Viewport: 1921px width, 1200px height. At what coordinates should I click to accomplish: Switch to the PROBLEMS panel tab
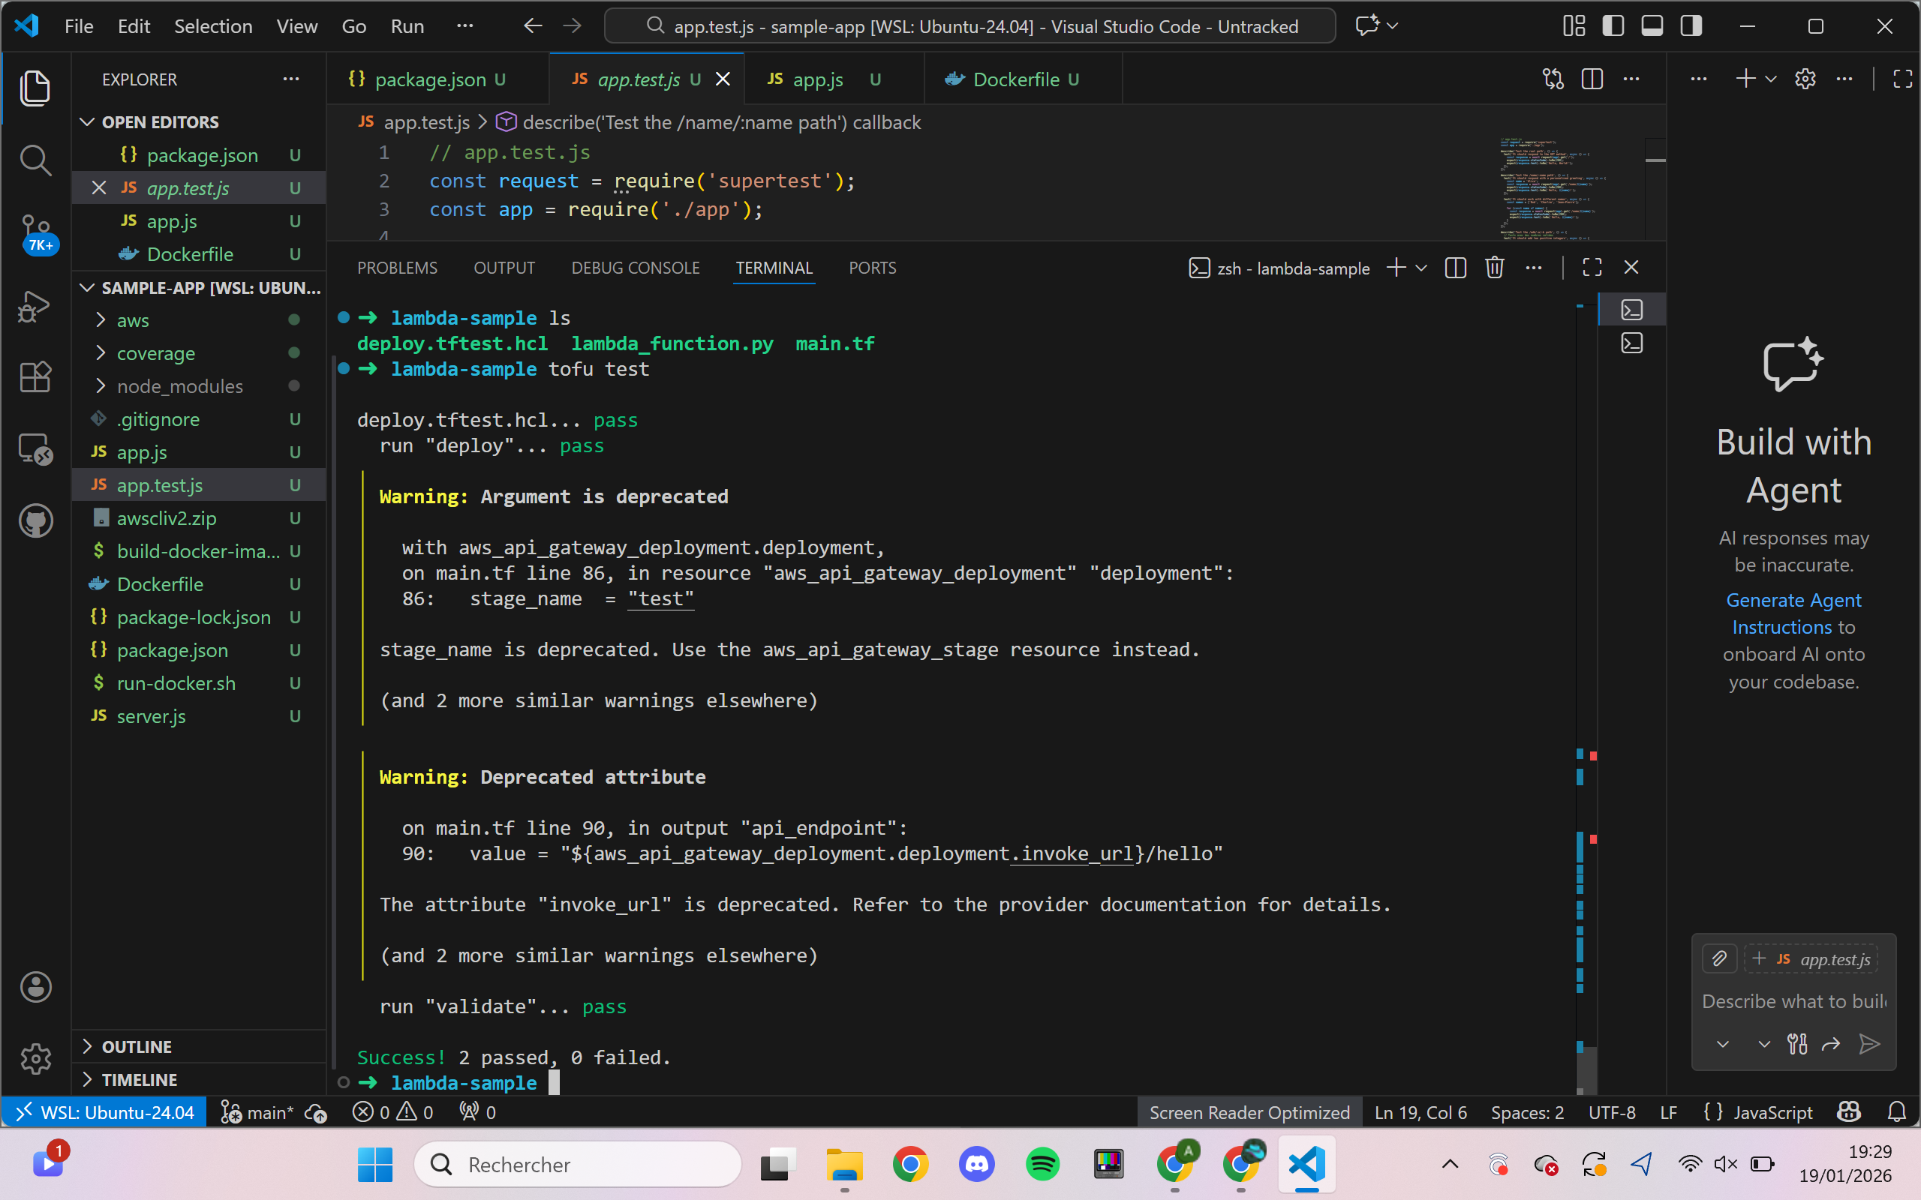click(x=397, y=268)
